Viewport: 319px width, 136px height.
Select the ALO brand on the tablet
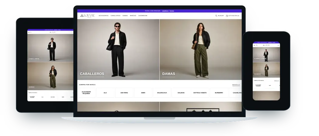(43, 97)
